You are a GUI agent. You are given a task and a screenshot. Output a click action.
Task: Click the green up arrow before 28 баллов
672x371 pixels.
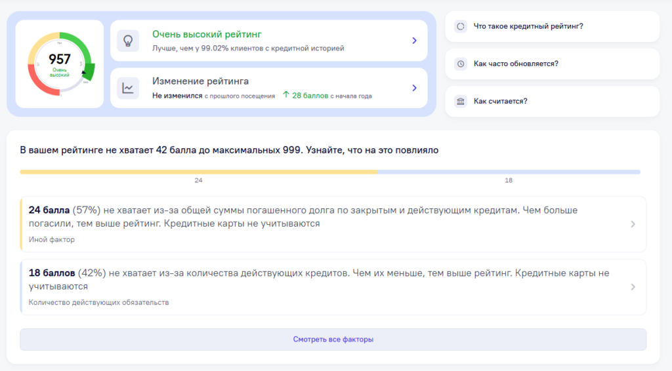click(x=286, y=95)
